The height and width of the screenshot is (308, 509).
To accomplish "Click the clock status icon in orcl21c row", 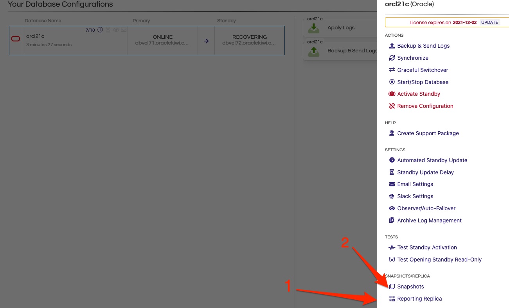I will click(x=100, y=30).
